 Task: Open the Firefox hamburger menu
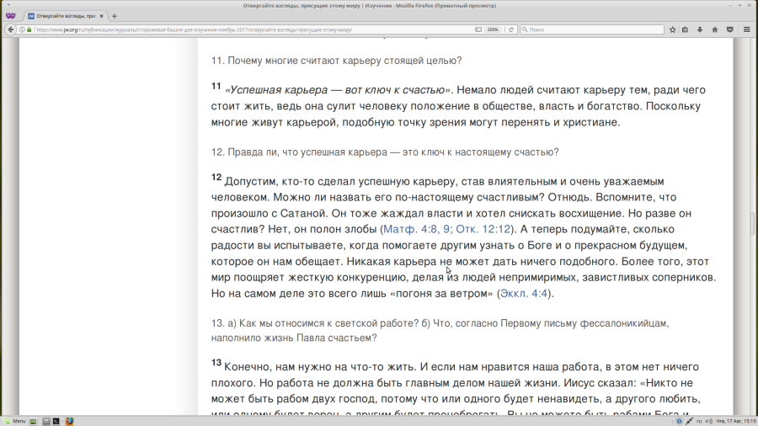pyautogui.click(x=747, y=29)
